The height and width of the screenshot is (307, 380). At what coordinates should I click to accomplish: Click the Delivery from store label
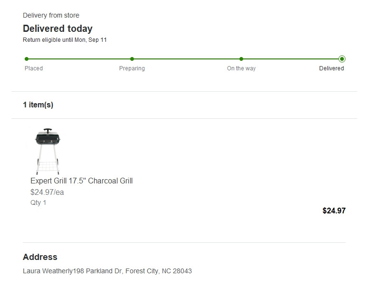tap(51, 15)
